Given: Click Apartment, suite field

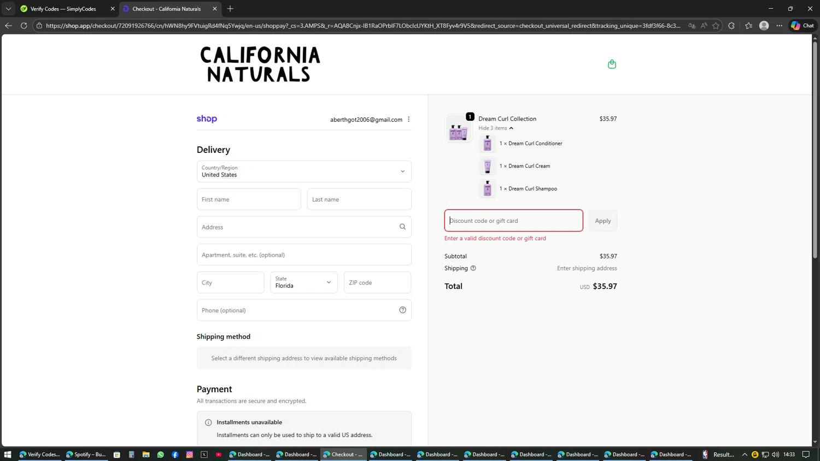Looking at the screenshot, I should pos(304,255).
